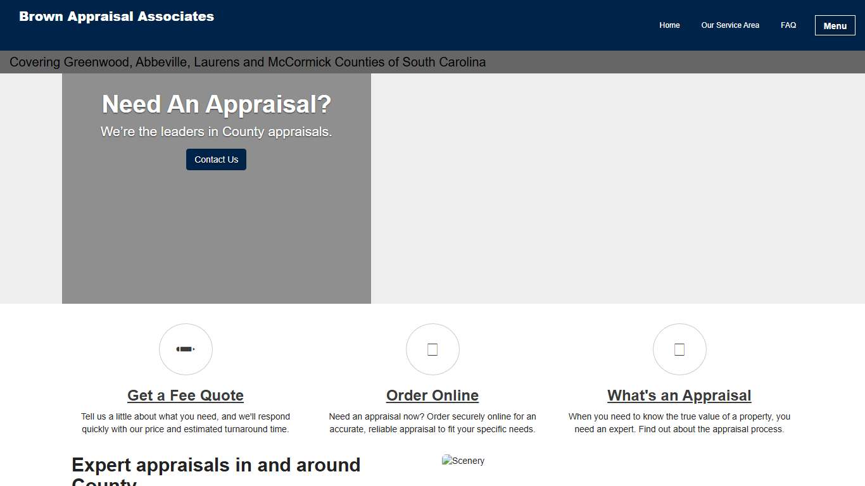Click the broken Scenery image placeholder icon

445,460
